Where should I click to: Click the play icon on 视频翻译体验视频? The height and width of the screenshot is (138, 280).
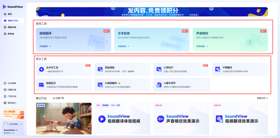(x=102, y=119)
